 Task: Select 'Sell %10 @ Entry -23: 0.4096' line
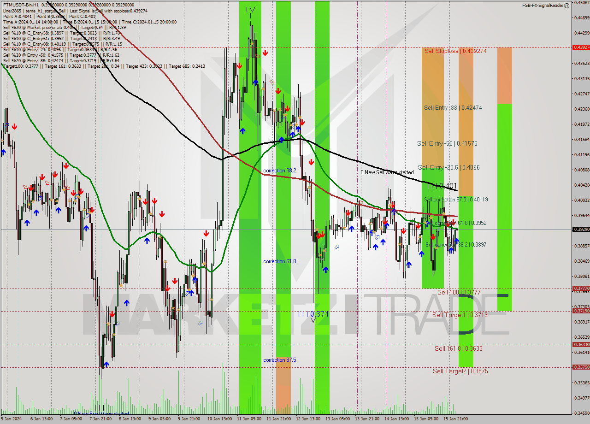pos(60,49)
